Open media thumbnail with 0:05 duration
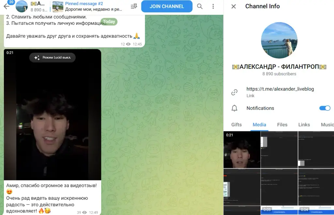The height and width of the screenshot is (215, 334). click(x=279, y=210)
